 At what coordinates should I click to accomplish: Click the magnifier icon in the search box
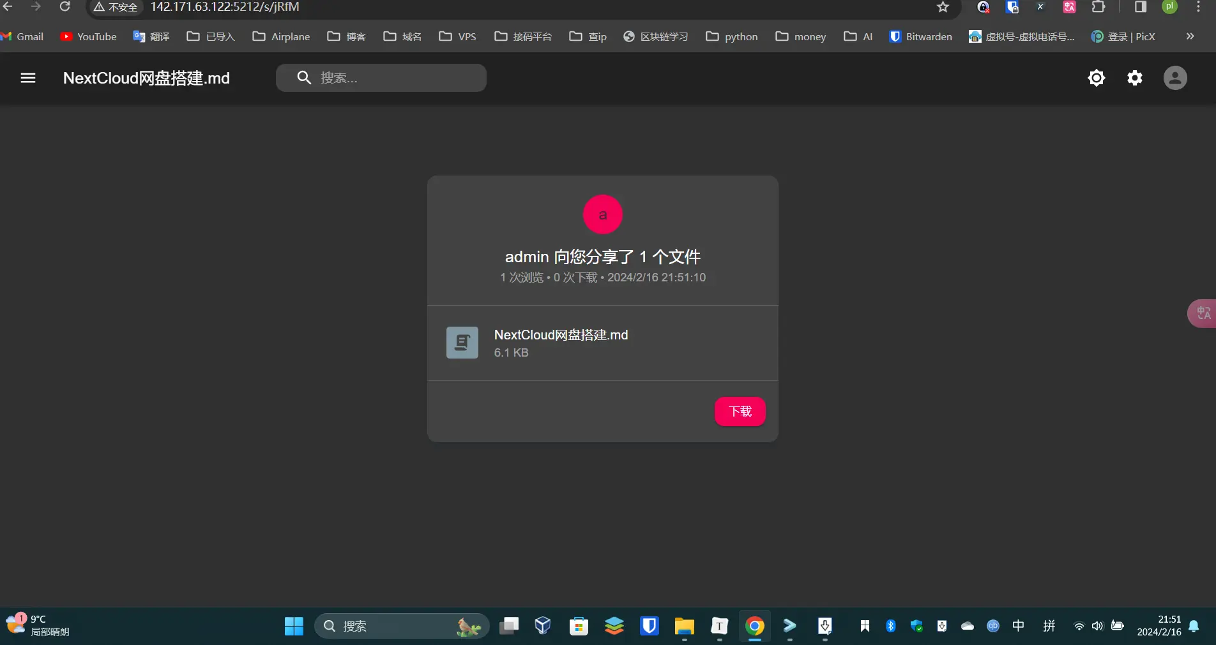(x=304, y=78)
